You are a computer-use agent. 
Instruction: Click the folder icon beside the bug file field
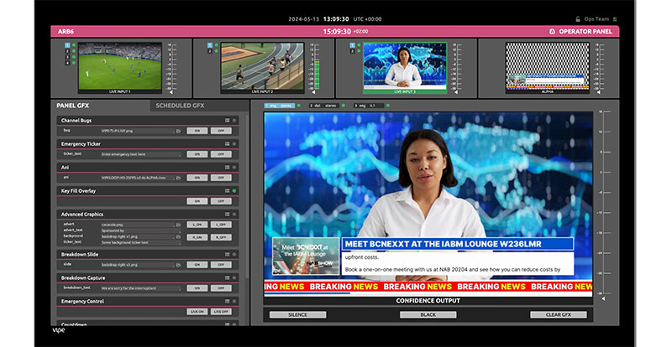pos(179,131)
